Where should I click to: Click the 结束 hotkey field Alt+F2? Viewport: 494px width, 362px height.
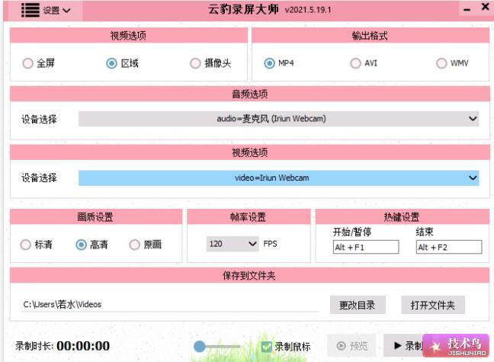click(x=449, y=247)
